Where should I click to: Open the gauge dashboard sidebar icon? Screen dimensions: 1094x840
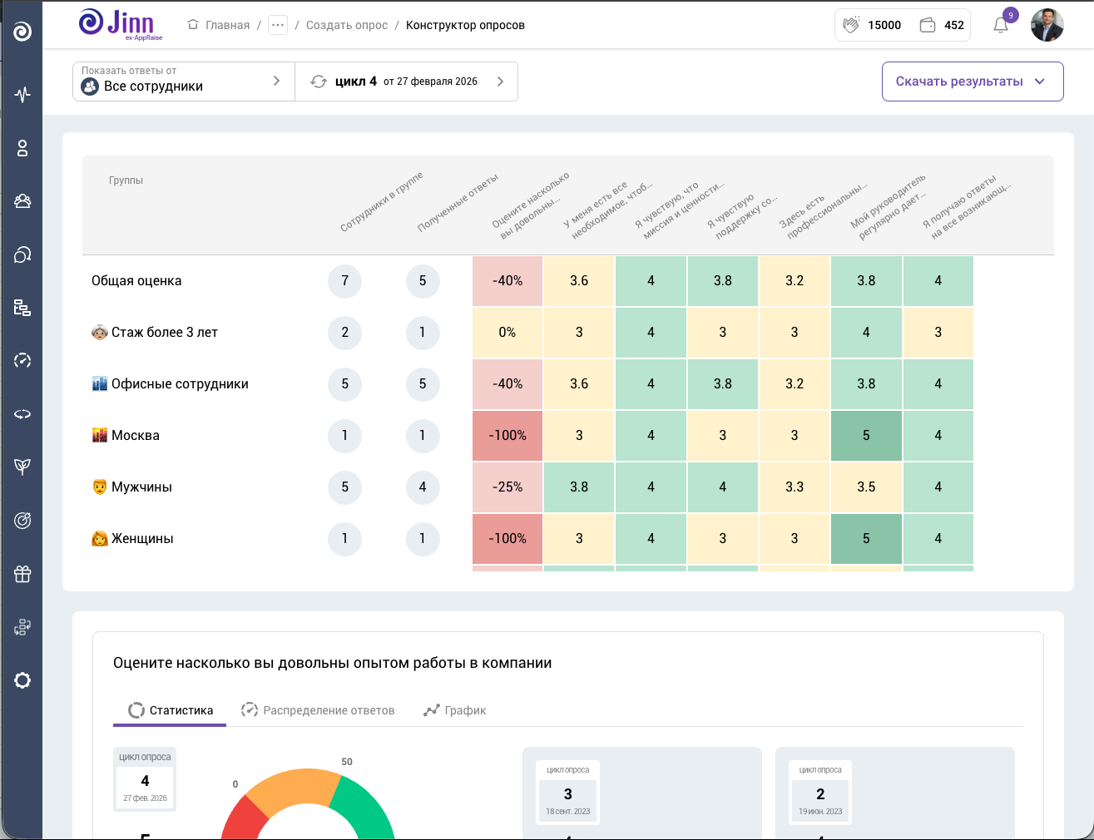click(x=22, y=361)
